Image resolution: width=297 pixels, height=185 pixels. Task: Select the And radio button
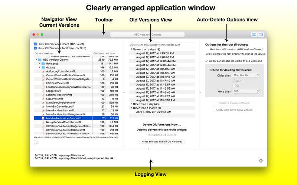[x=234, y=81]
